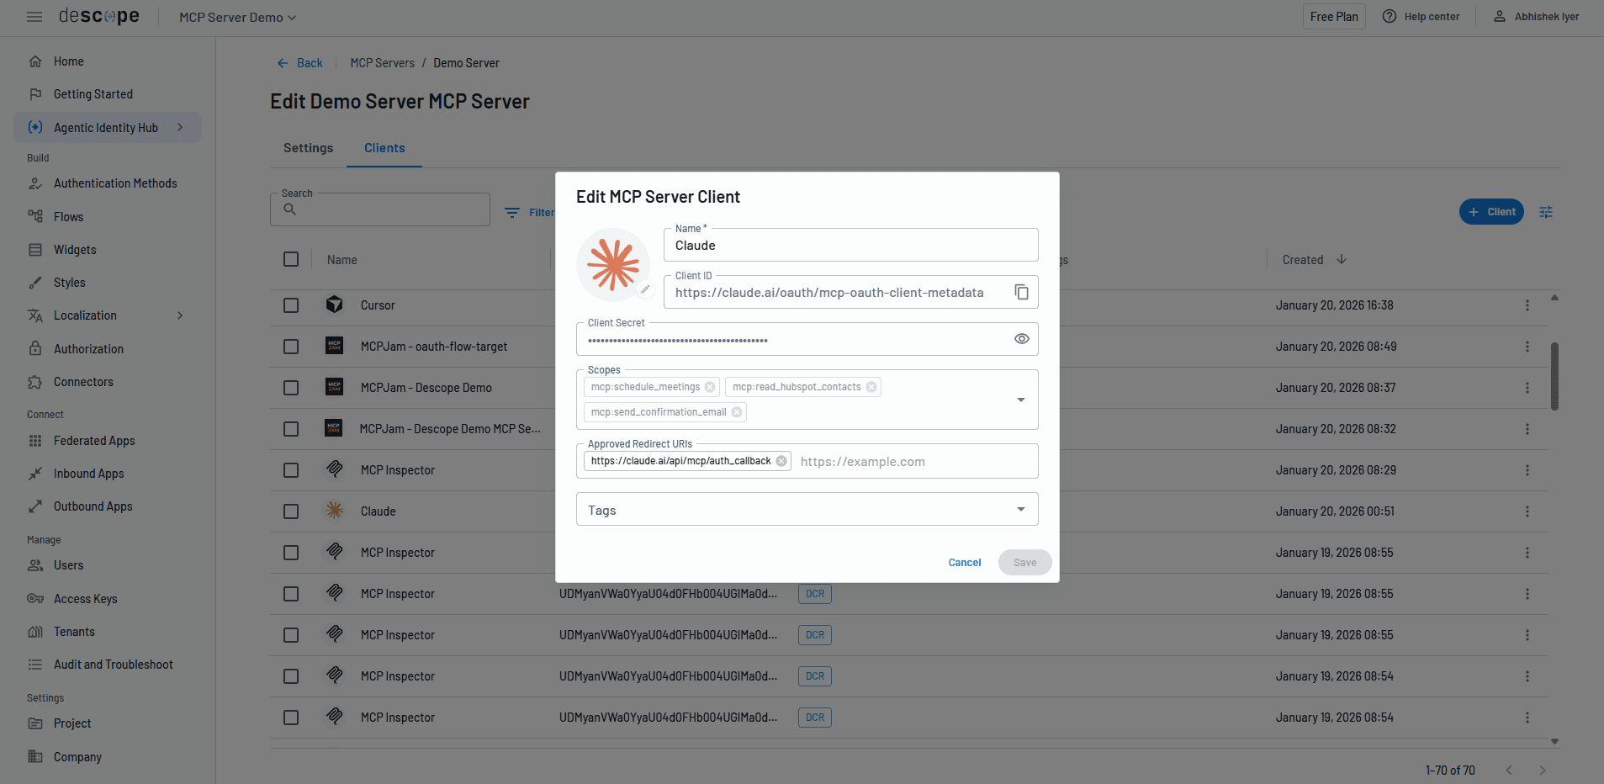The image size is (1604, 784).
Task: Check the select-all checkbox in the table header
Action: [291, 259]
